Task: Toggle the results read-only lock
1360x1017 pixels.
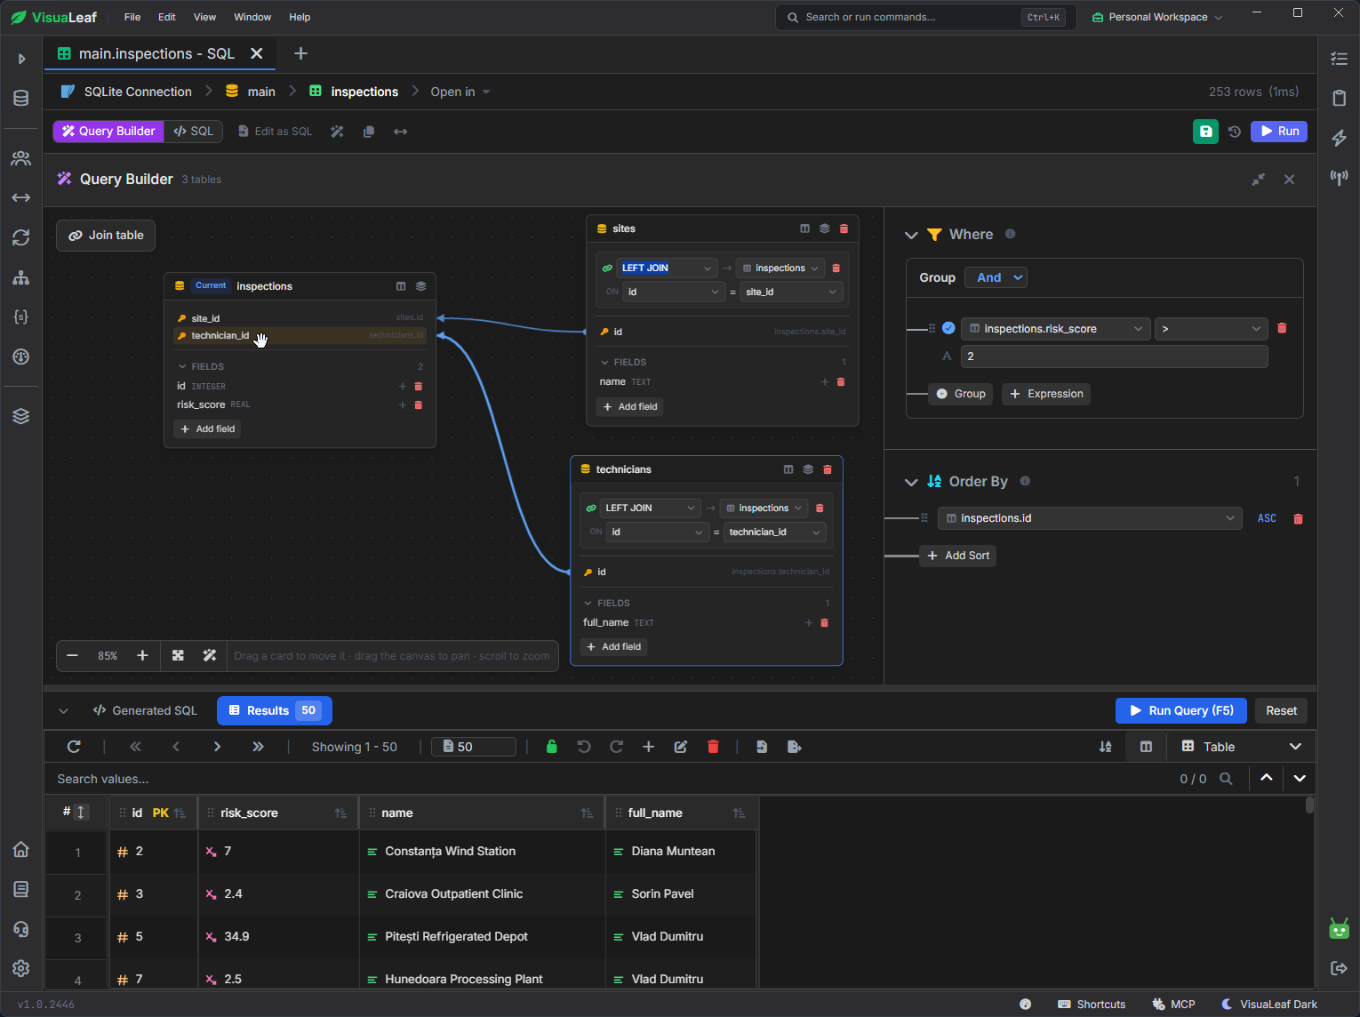Action: (x=551, y=747)
